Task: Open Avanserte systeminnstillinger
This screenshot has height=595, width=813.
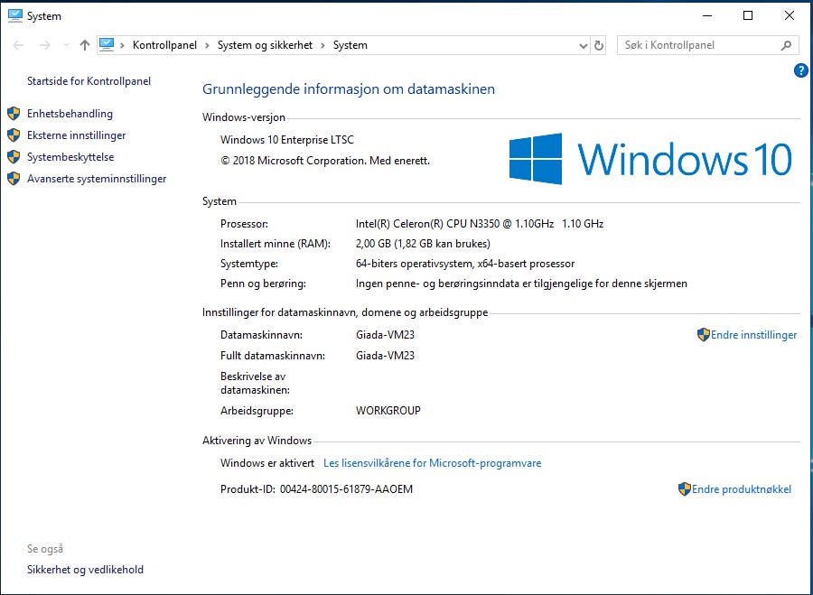Action: point(97,179)
